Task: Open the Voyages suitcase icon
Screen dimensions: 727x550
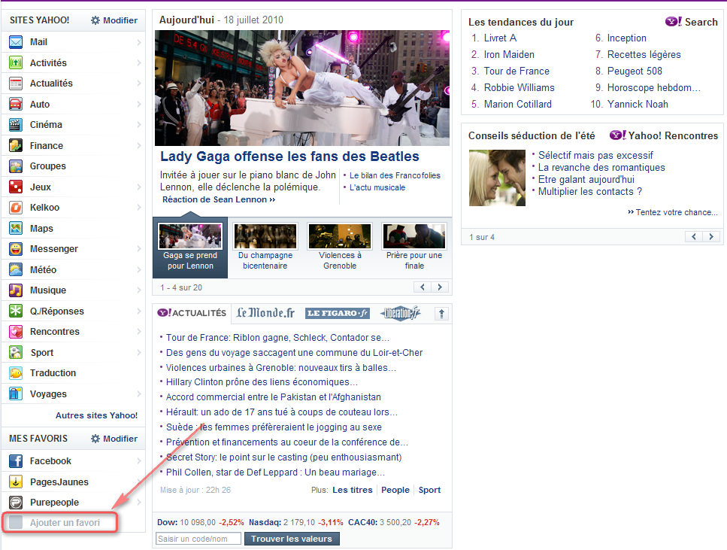Action: (x=16, y=394)
